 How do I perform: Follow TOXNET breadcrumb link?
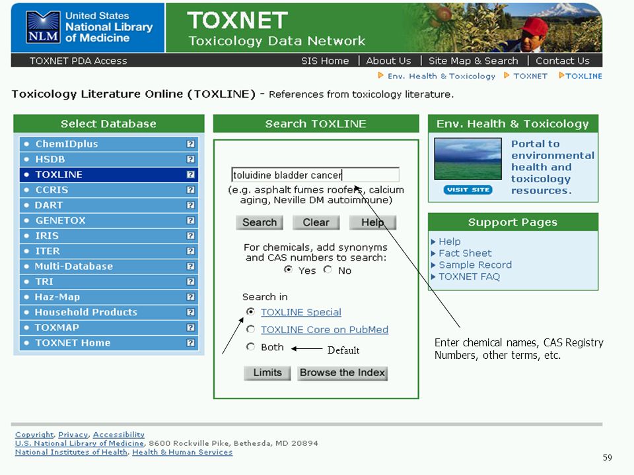(530, 76)
